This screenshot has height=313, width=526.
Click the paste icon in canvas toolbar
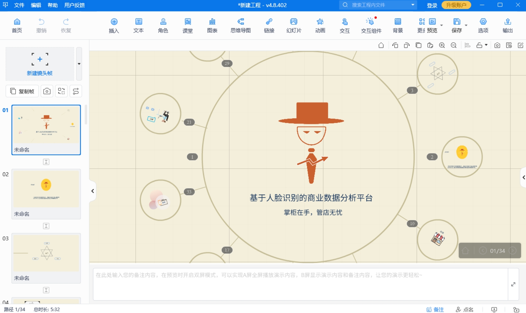point(430,45)
